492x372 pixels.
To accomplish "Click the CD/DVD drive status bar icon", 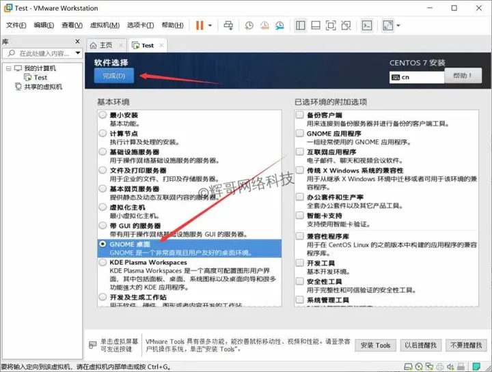I will tap(419, 367).
